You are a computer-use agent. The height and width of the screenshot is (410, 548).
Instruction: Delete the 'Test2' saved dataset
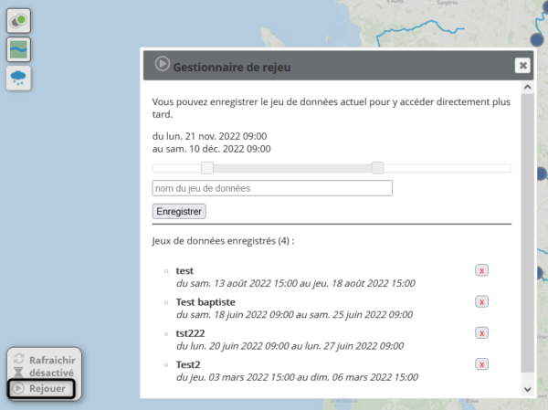click(481, 364)
